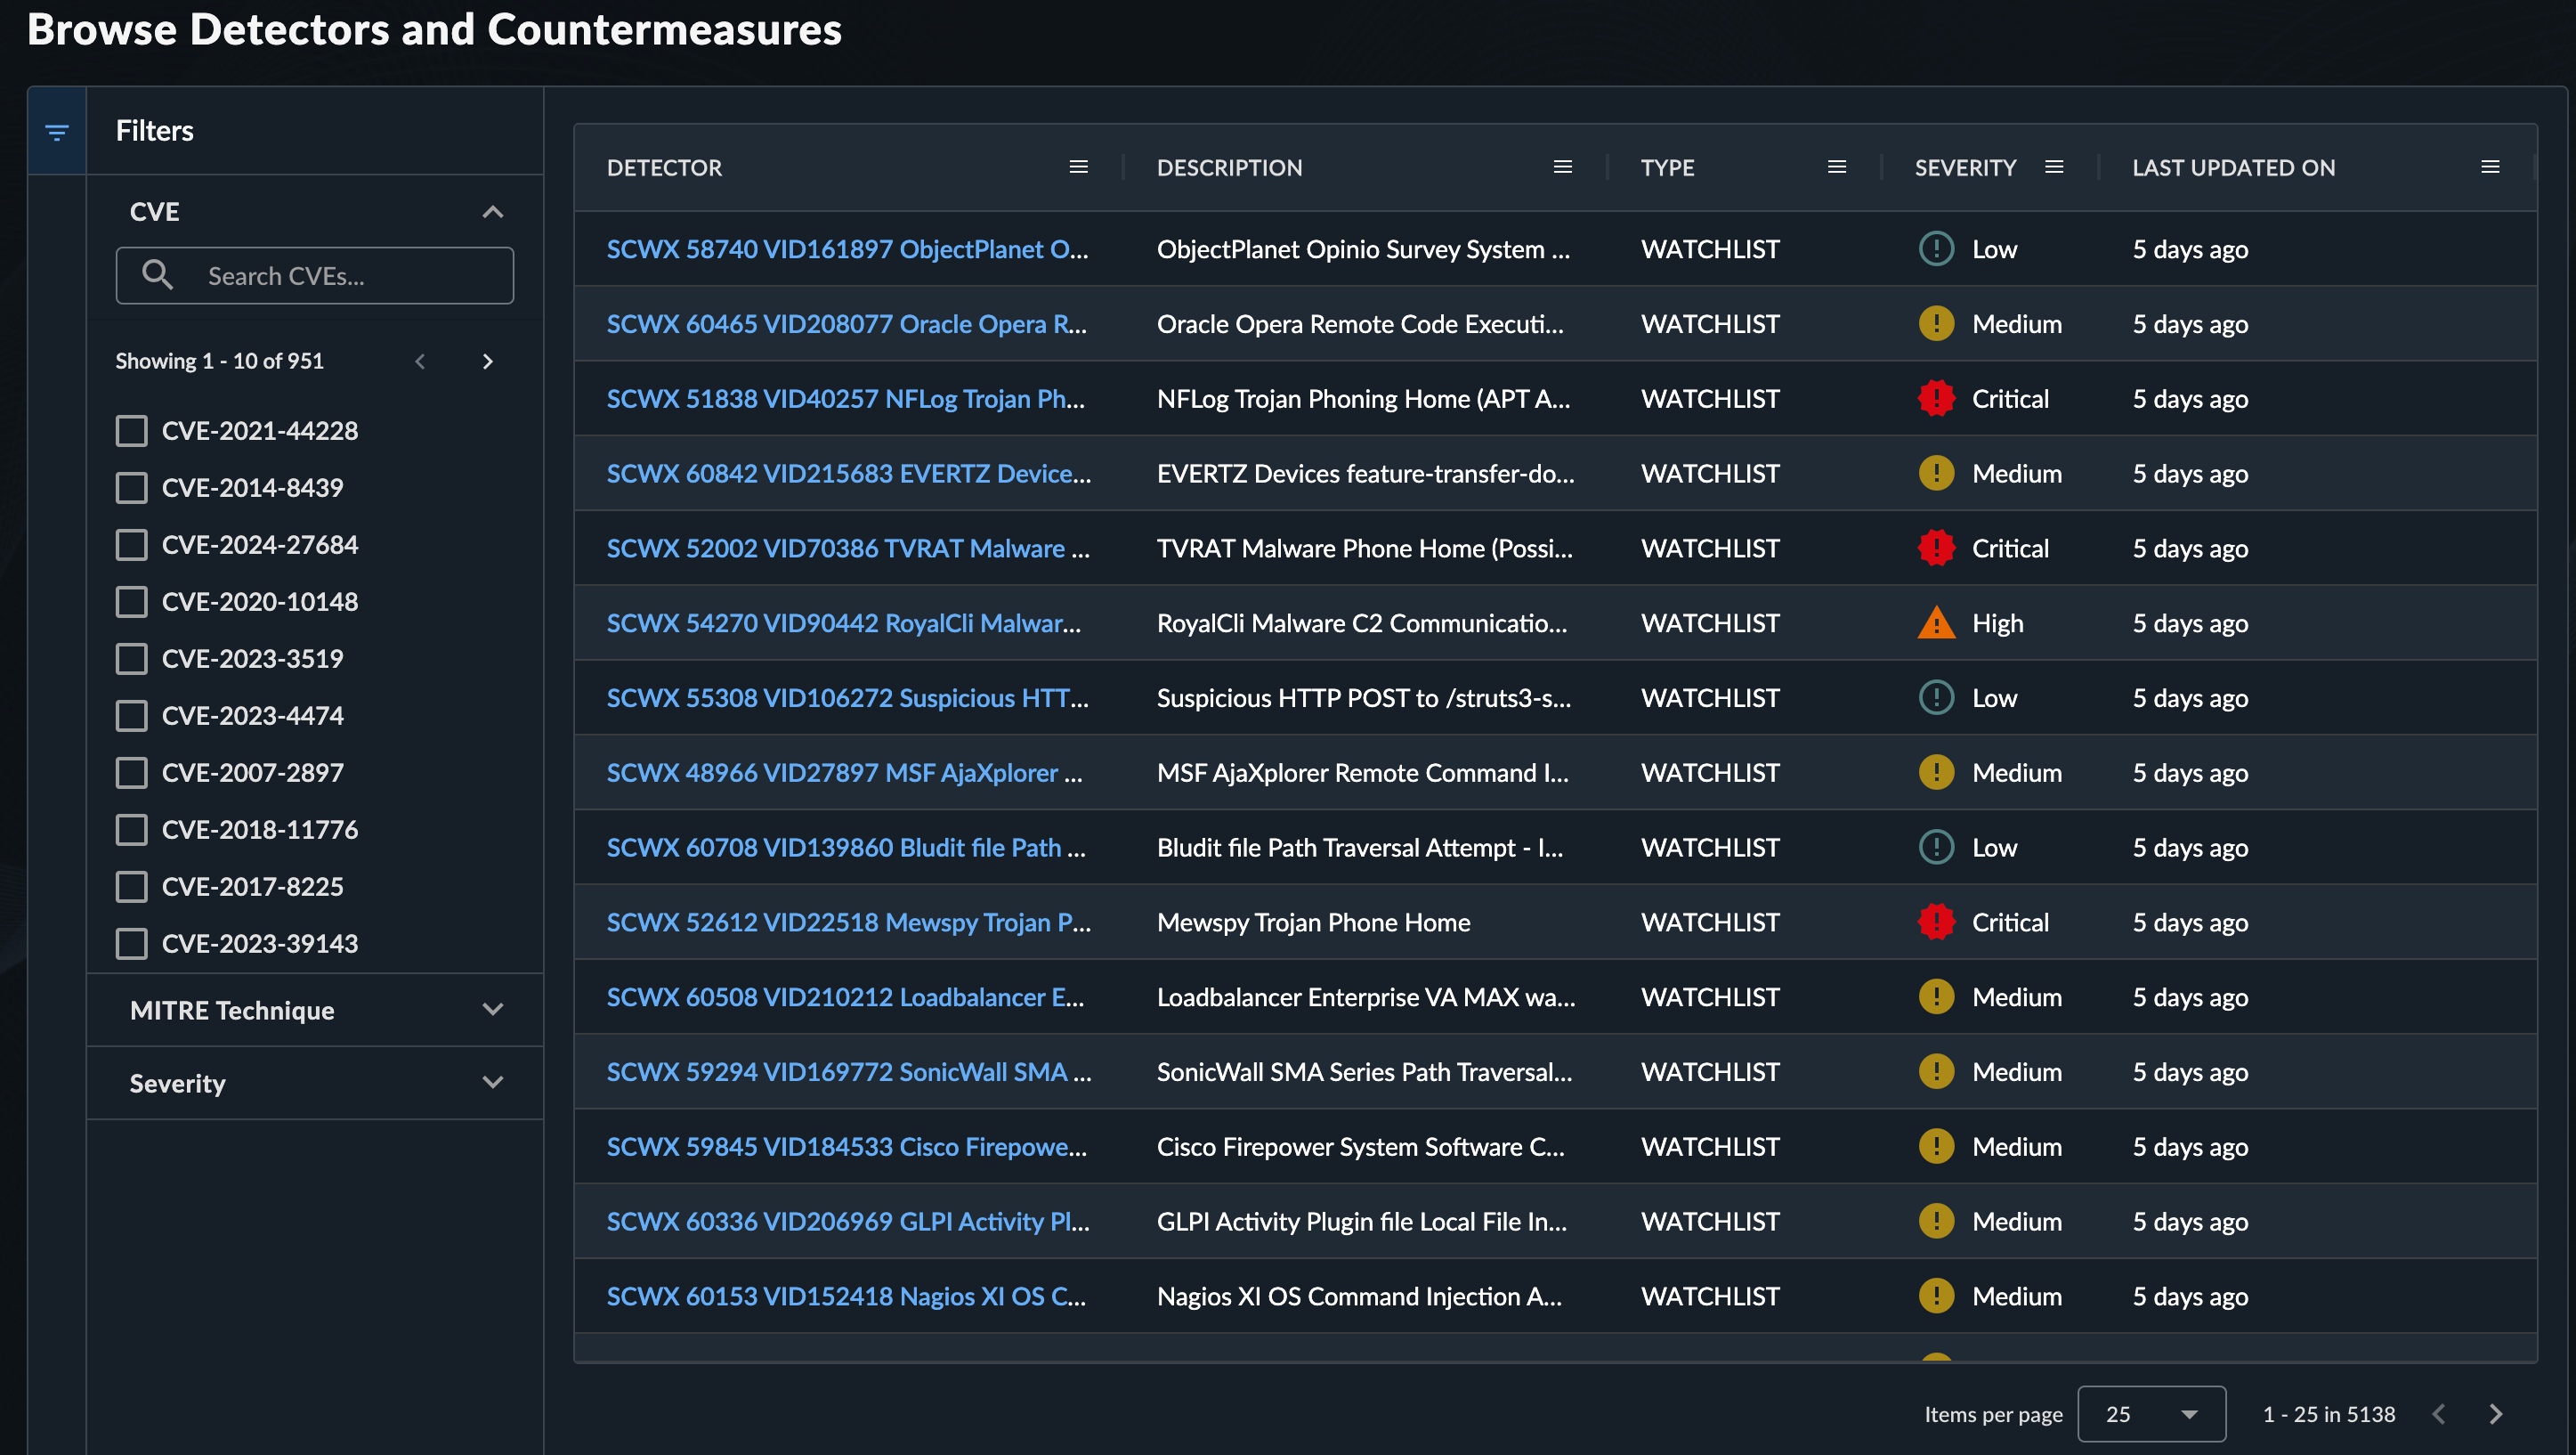Image resolution: width=2576 pixels, height=1455 pixels.
Task: Click the '1 - 25 in 5138' pagination text
Action: 2329,1414
